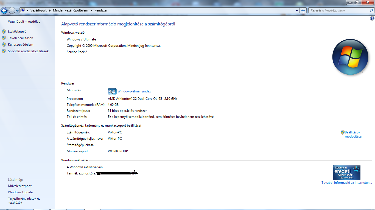Select Minden vezérlőpultelem breadcrumb
Image resolution: width=375 pixels, height=210 pixels.
click(71, 10)
